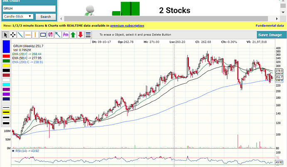
Task: Open the premium subscription link
Action: coord(127,26)
